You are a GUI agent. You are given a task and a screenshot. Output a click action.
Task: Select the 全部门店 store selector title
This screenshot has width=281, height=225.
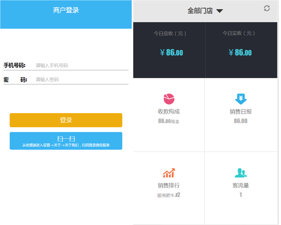pos(200,11)
